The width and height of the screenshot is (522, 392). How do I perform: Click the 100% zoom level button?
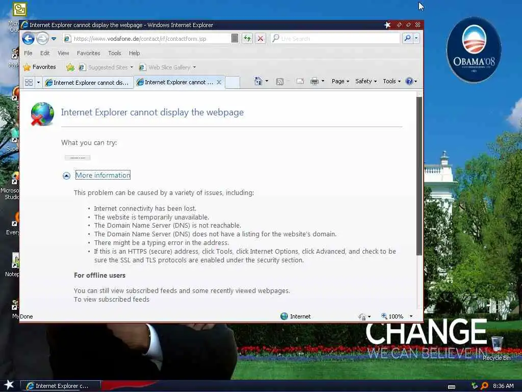[392, 316]
